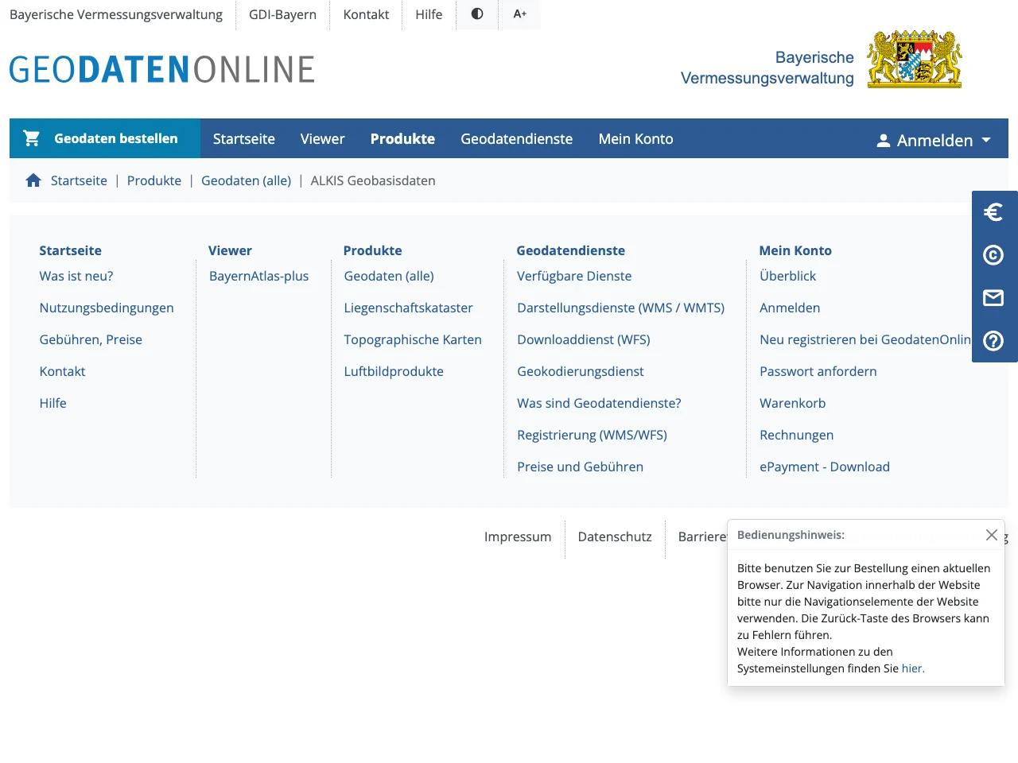Open the copyright sidebar icon
This screenshot has height=763, width=1018.
point(993,255)
